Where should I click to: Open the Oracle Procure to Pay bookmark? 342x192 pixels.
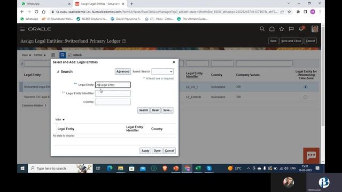[126, 19]
